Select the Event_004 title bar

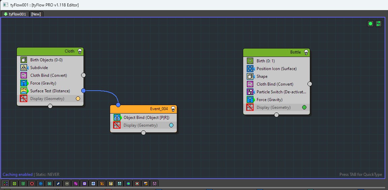coord(143,108)
